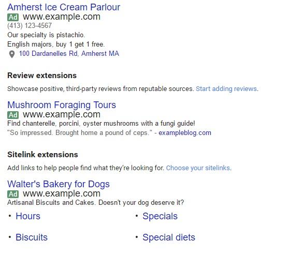The width and height of the screenshot is (288, 255).
Task: Select the Special diets sitelink
Action: 169,237
